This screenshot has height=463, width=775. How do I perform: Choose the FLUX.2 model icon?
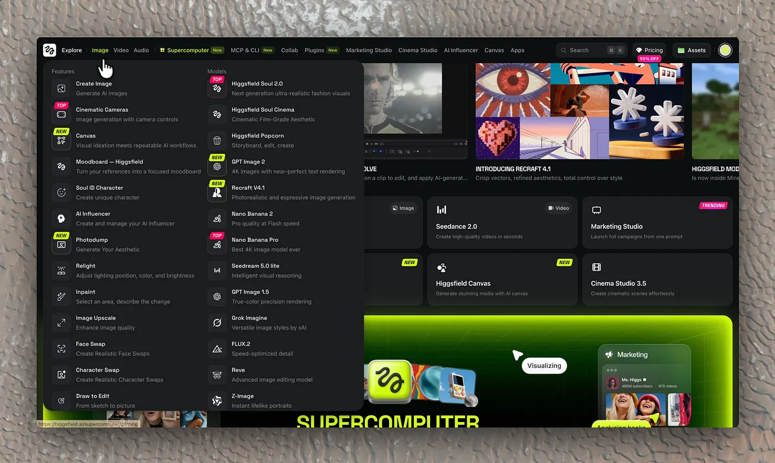click(x=218, y=349)
